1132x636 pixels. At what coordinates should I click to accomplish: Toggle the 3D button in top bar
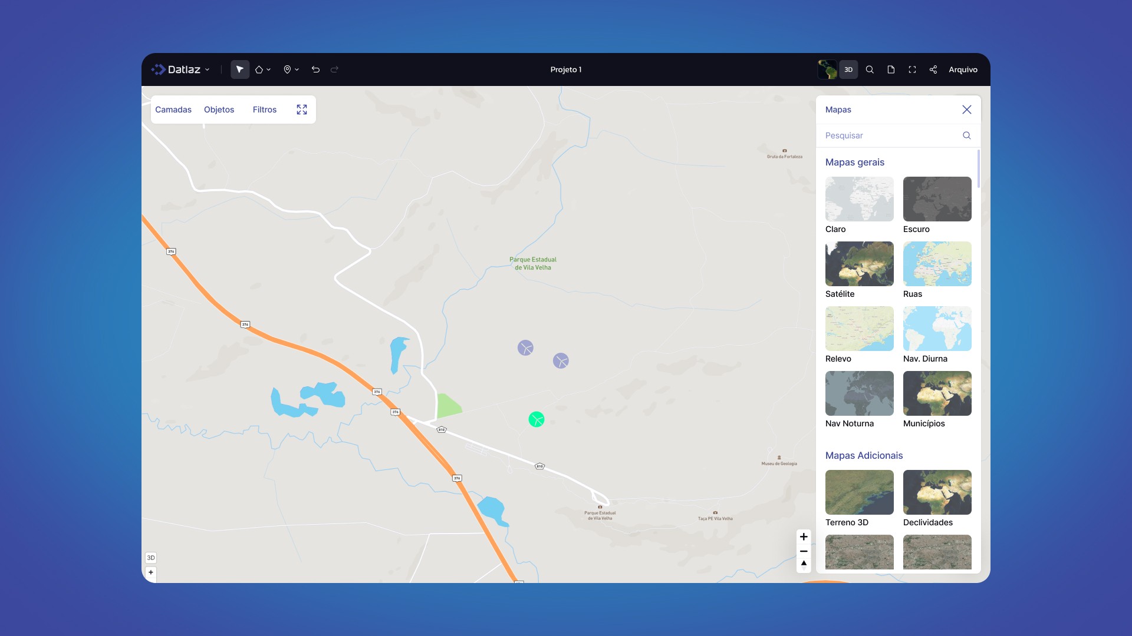coord(848,69)
